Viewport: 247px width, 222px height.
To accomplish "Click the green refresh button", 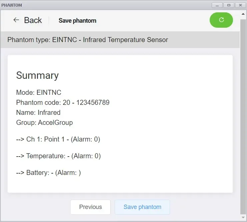I will 221,20.
